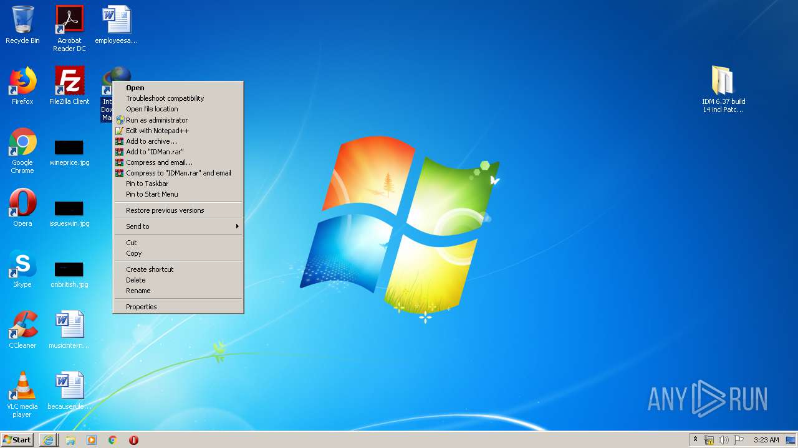The height and width of the screenshot is (448, 798).
Task: Choose Troubleshoot compatibility
Action: [178, 98]
